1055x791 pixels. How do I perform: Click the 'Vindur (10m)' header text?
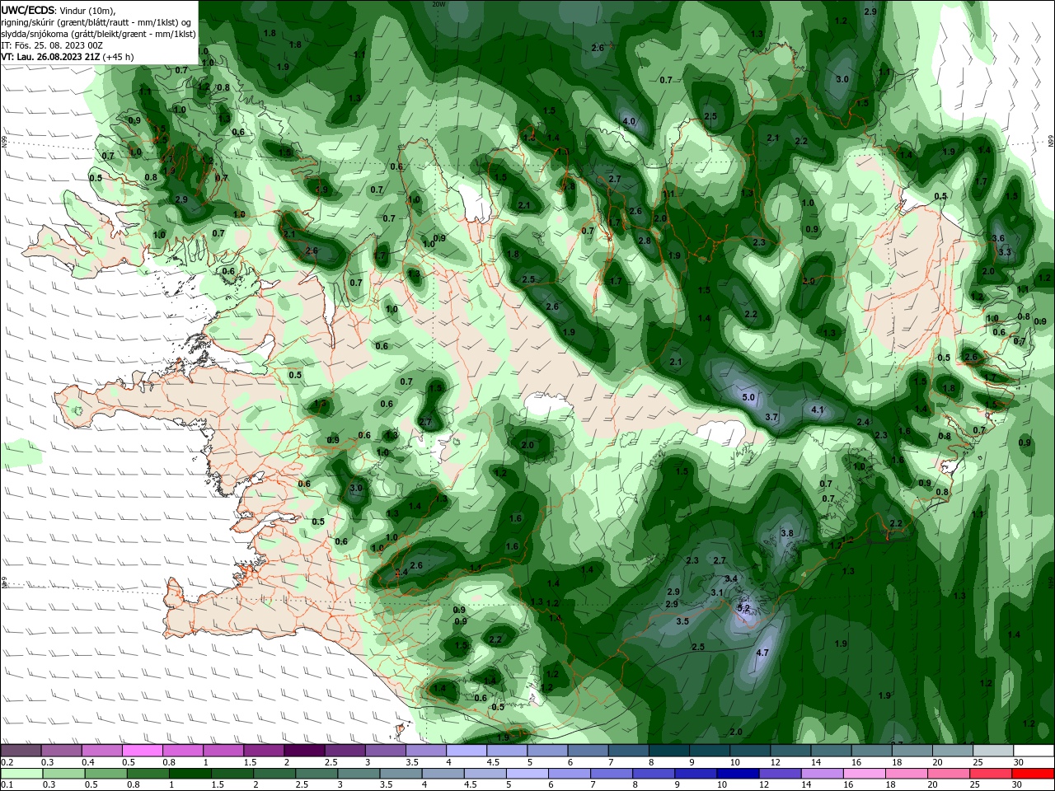pyautogui.click(x=88, y=11)
